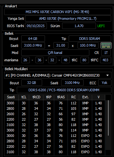Click the Ext. column header

click(x=85, y=97)
